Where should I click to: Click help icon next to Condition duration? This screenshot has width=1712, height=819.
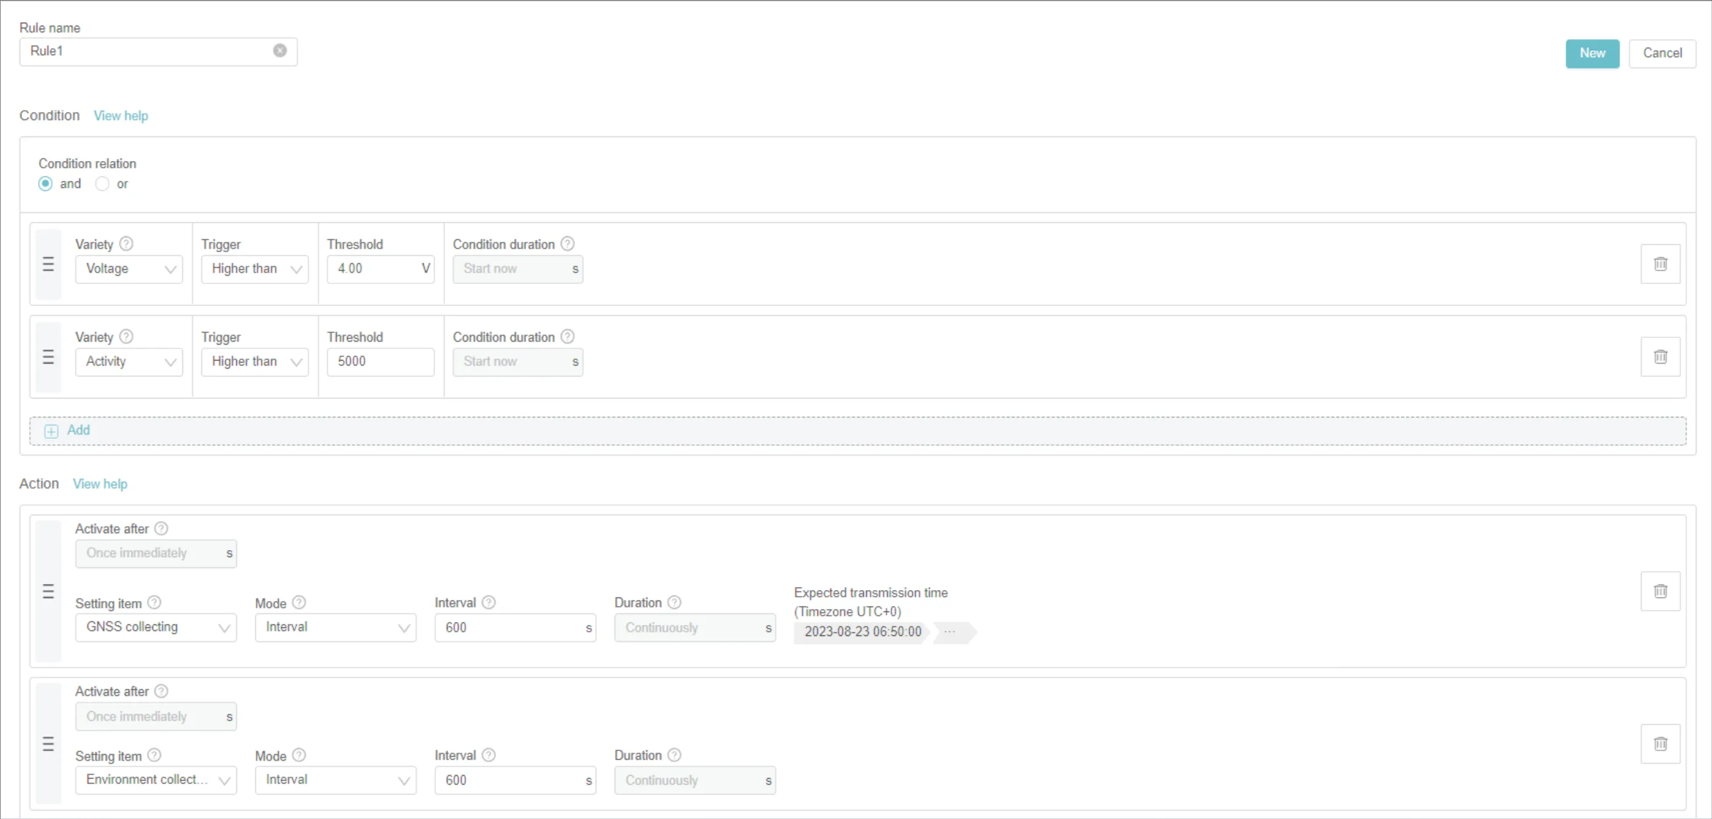567,244
